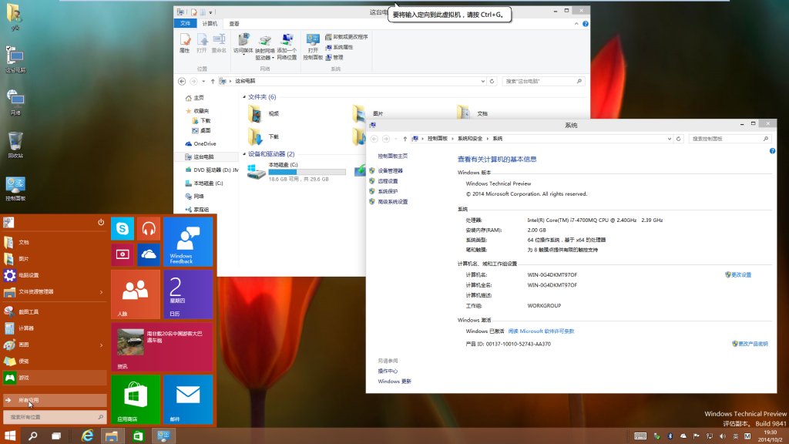Click the 搜索"这台电脑" search box

point(543,81)
